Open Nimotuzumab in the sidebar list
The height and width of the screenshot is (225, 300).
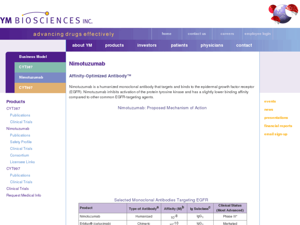(18, 129)
